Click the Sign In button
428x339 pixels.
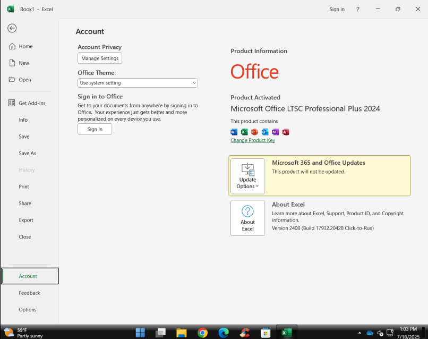pyautogui.click(x=95, y=129)
